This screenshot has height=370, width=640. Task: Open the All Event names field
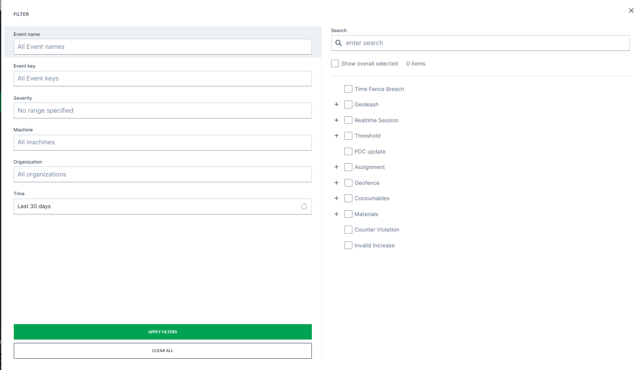click(x=162, y=47)
